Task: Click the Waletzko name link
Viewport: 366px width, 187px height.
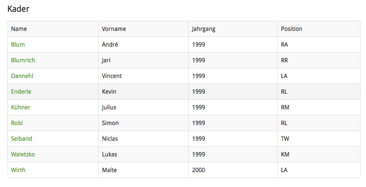Action: (x=23, y=154)
